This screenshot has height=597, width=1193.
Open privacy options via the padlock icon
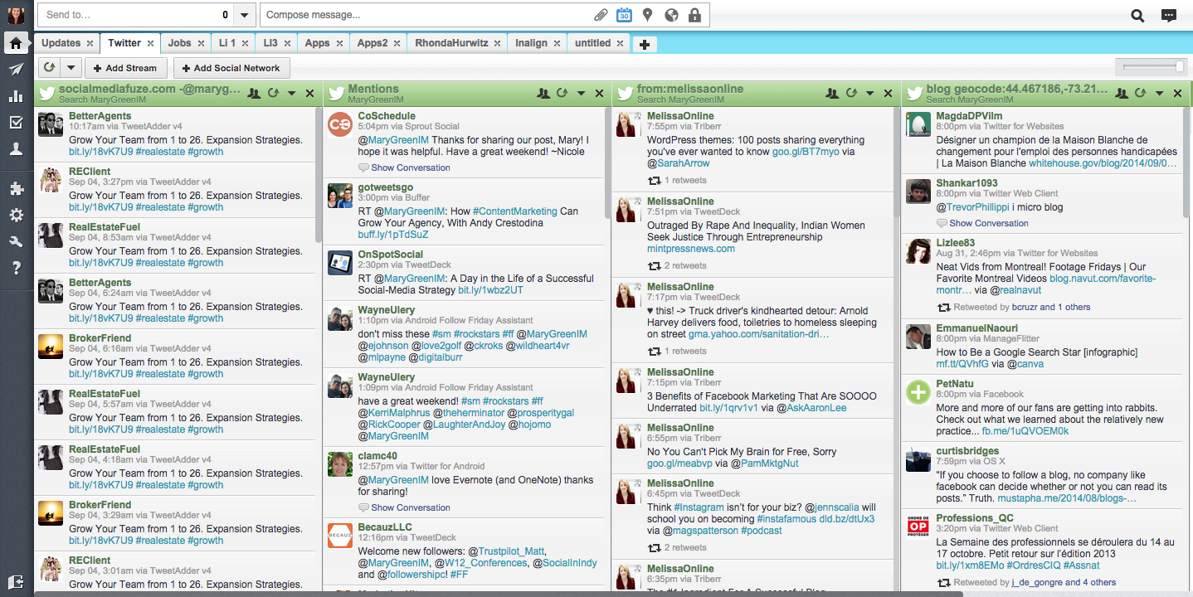coord(694,14)
